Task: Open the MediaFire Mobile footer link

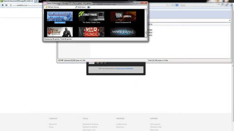Action: [x=90, y=127]
